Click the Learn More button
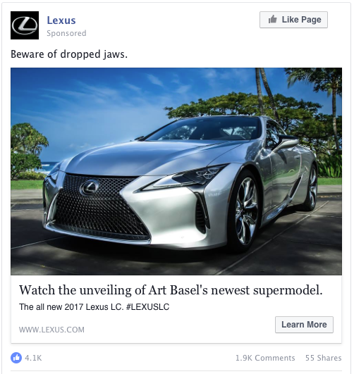Screen dimensions: 354x374 click(x=304, y=325)
